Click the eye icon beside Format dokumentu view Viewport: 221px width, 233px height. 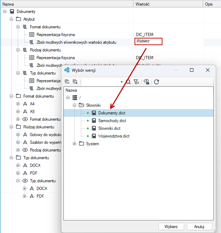click(x=25, y=119)
